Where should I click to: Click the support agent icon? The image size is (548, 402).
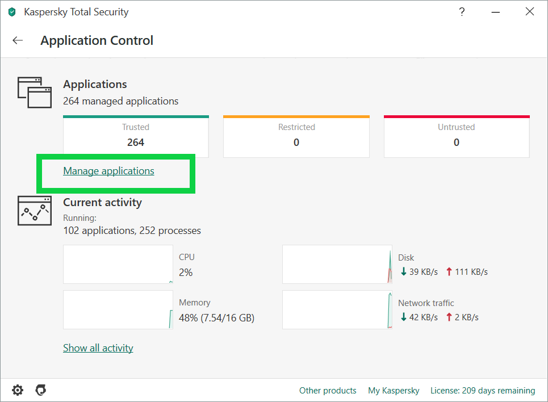40,390
